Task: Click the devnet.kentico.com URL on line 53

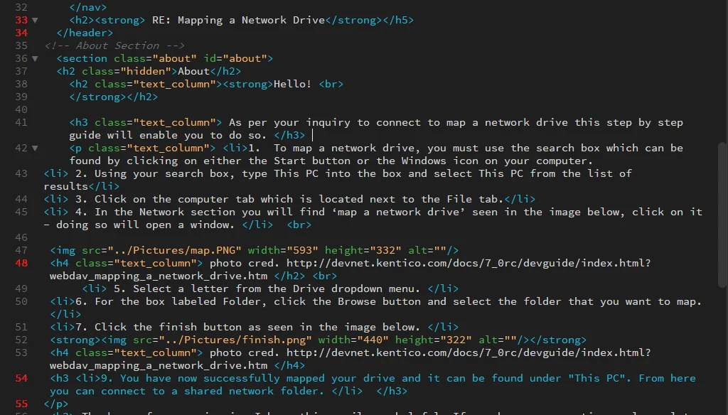Action: click(350, 360)
